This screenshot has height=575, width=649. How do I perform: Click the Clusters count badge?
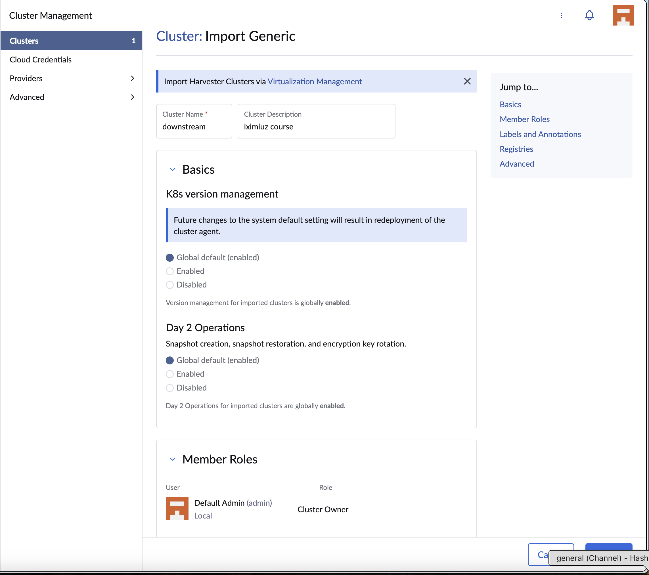pos(133,41)
